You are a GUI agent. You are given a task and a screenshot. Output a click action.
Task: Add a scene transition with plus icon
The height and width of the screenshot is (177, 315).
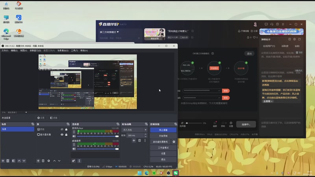tap(134, 140)
